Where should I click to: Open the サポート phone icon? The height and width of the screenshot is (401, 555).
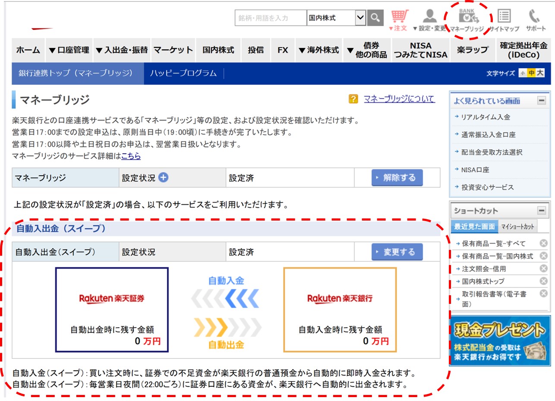[535, 20]
